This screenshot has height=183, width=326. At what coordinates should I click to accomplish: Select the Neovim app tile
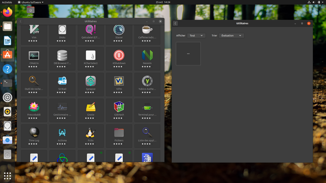147,58
